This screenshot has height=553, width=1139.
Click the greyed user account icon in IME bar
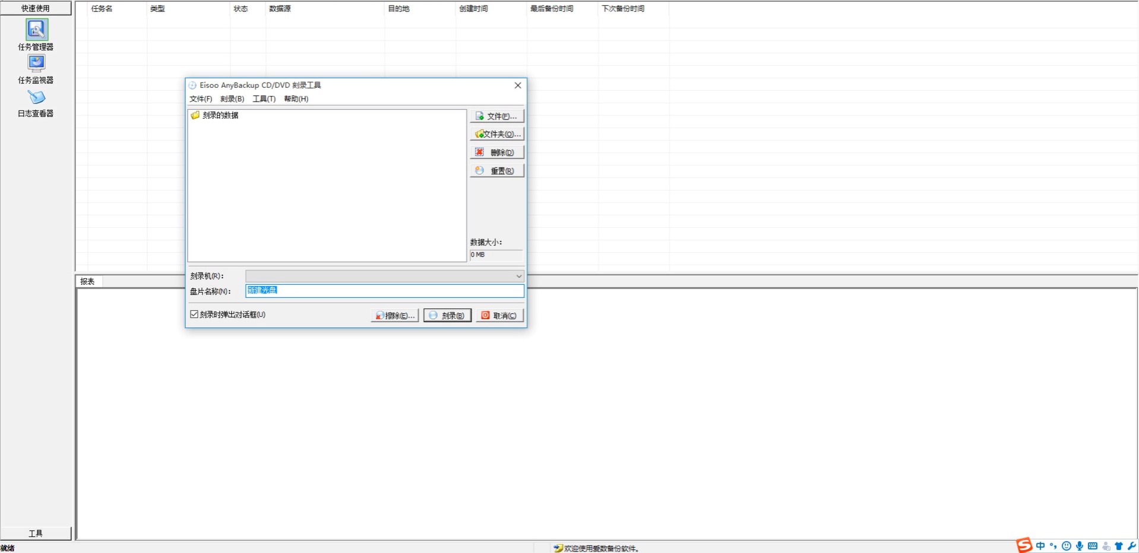1106,546
